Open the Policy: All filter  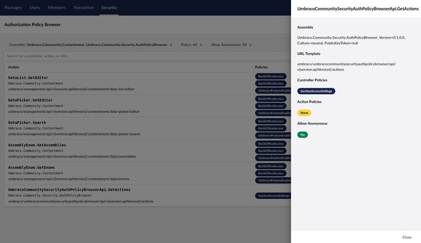(x=191, y=45)
